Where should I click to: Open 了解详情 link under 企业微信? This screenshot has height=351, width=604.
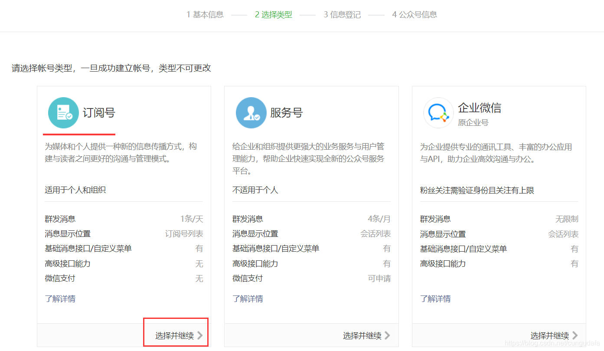435,299
